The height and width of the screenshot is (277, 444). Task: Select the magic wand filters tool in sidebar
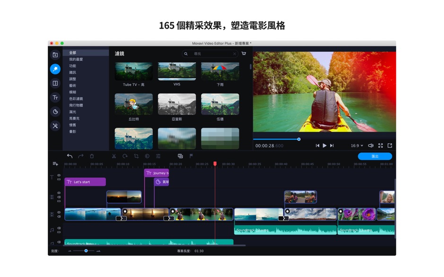point(54,69)
